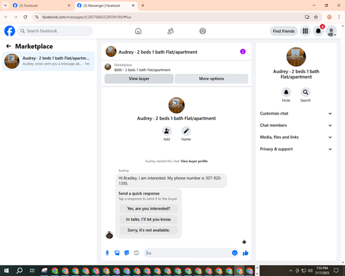Switch to the first Facebook browser tab
345x276 pixels.
tap(41, 6)
